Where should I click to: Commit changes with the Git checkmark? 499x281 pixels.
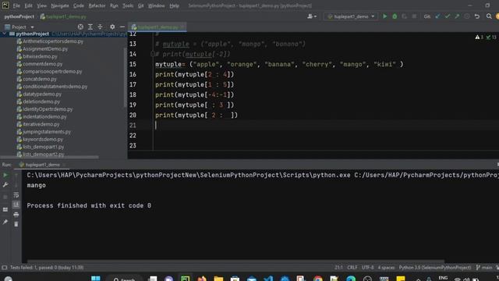point(448,16)
